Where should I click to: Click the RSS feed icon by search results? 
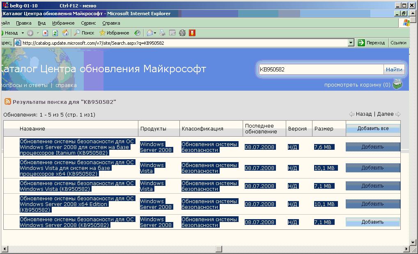[x=8, y=101]
